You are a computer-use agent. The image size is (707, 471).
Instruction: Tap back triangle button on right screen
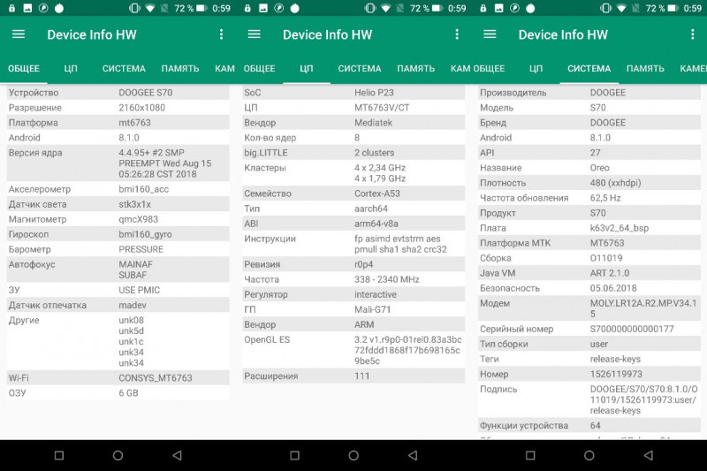point(649,455)
